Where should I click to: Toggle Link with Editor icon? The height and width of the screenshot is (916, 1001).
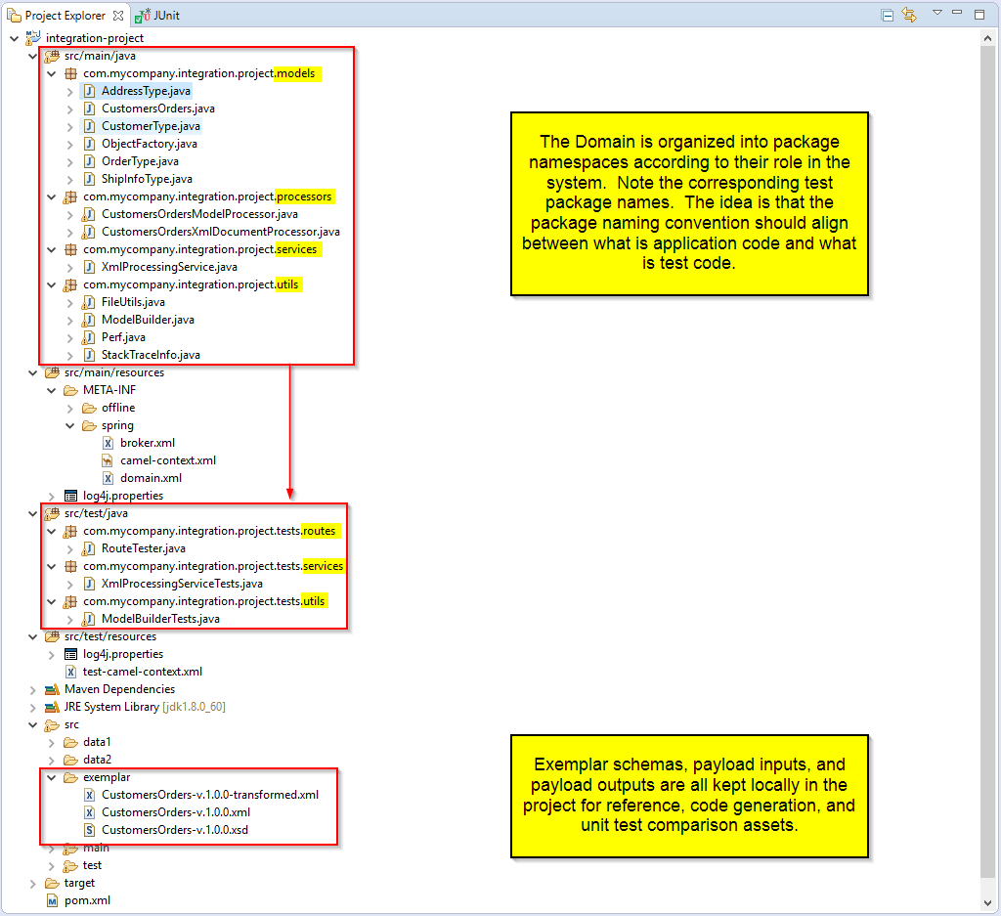[909, 15]
